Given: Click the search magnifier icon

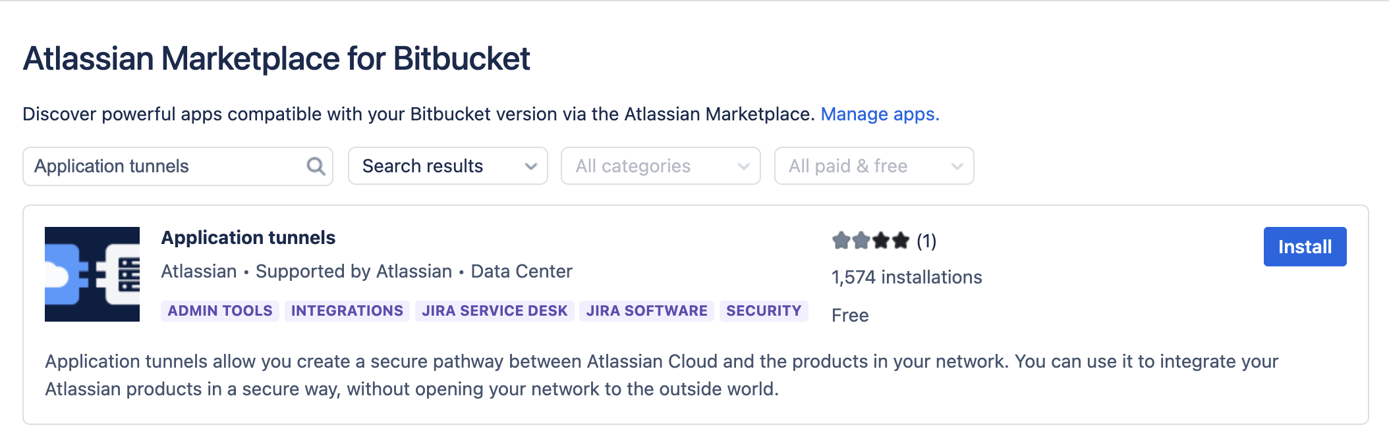Looking at the screenshot, I should (316, 166).
